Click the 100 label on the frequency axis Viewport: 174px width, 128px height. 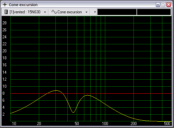point(105,124)
